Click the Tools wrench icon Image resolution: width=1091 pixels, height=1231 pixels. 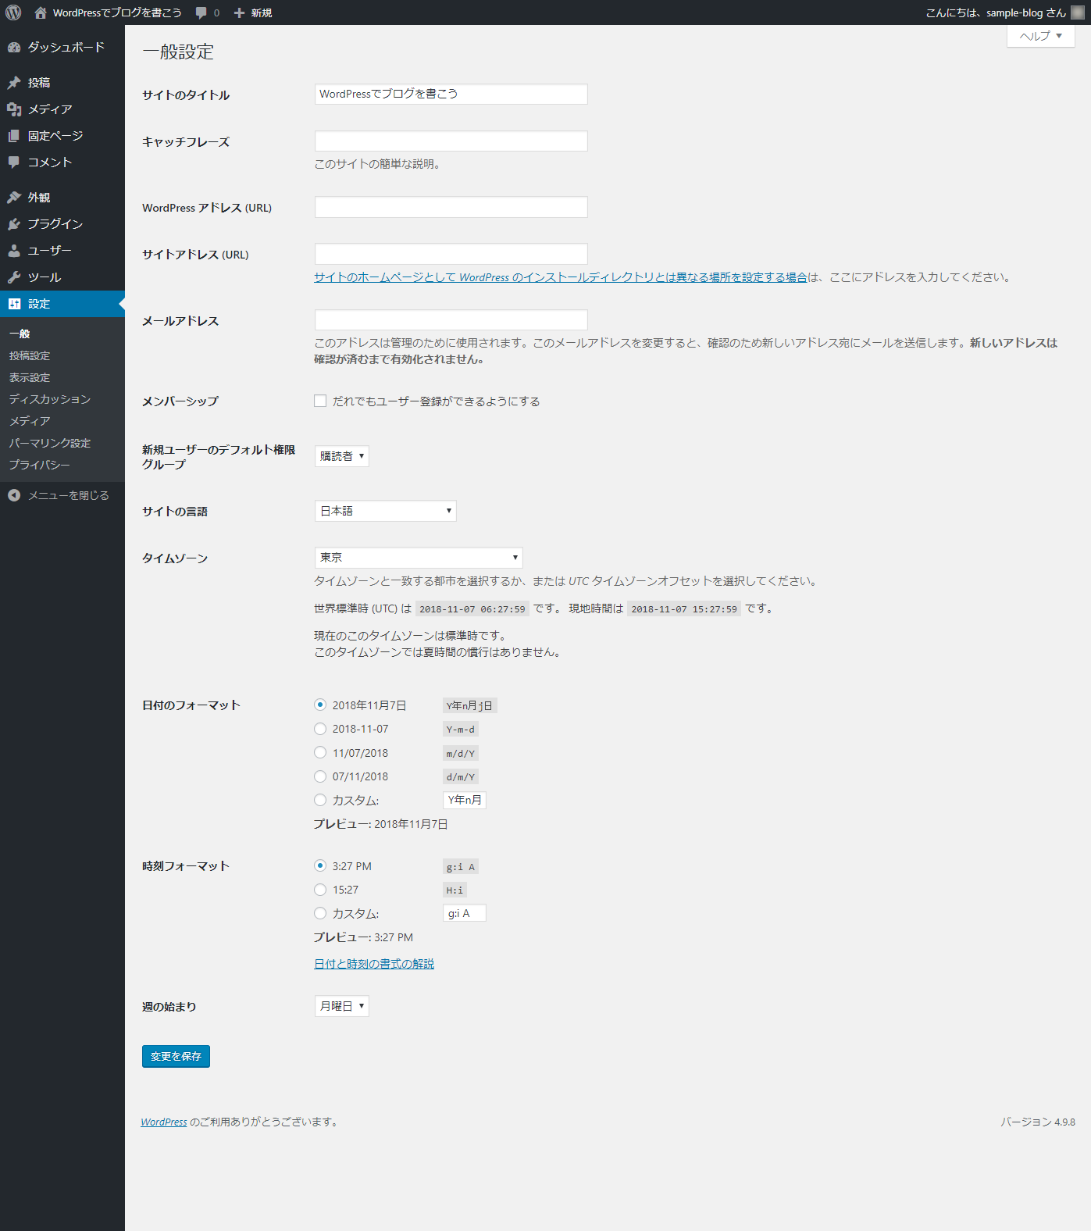tap(14, 277)
